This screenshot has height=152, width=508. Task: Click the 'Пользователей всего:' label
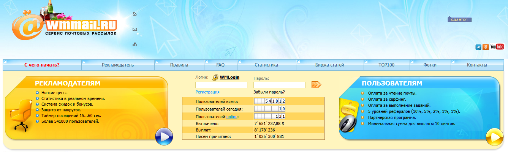coord(217,101)
